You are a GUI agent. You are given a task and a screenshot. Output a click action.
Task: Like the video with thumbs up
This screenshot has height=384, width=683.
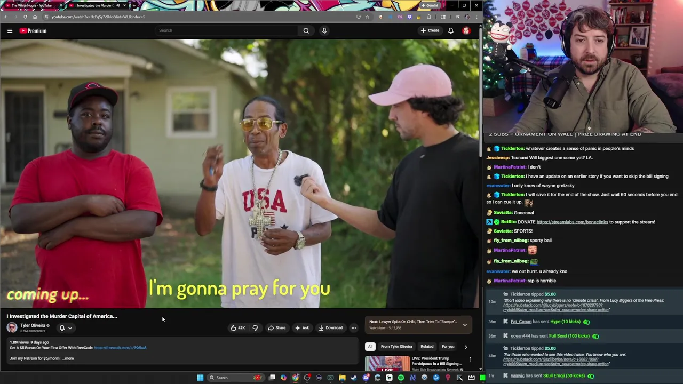237,328
